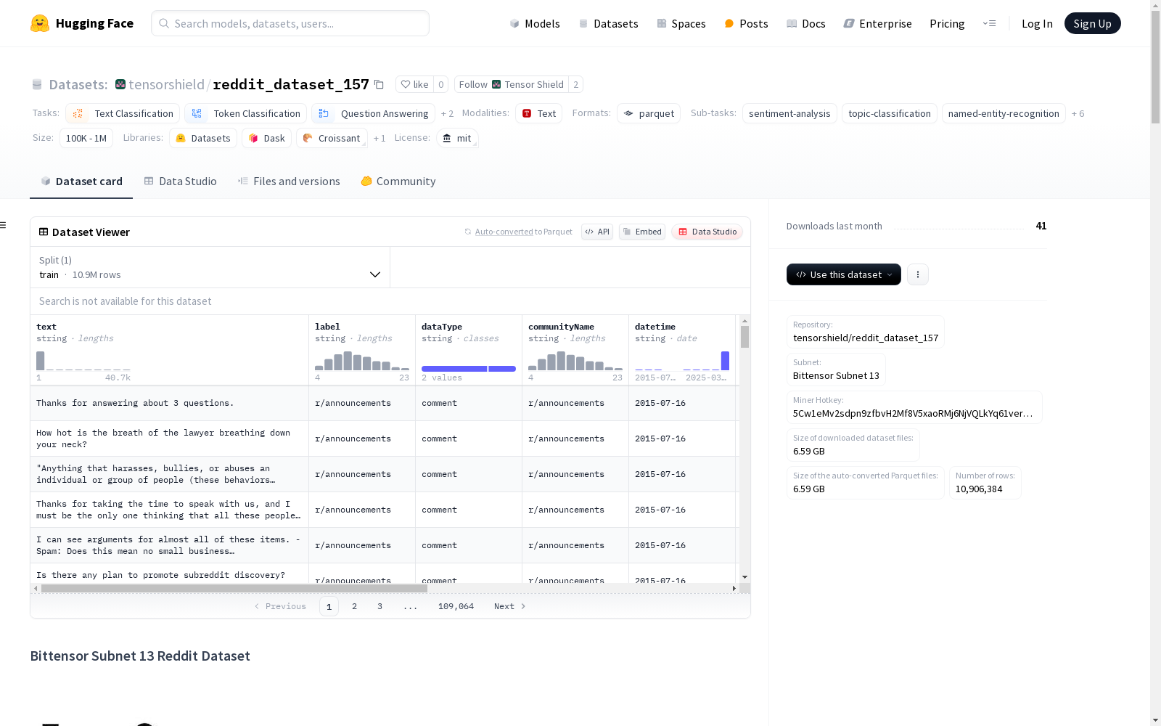Screen dimensions: 1161x726
Task: Open the Enterprise menu item
Action: point(878,23)
